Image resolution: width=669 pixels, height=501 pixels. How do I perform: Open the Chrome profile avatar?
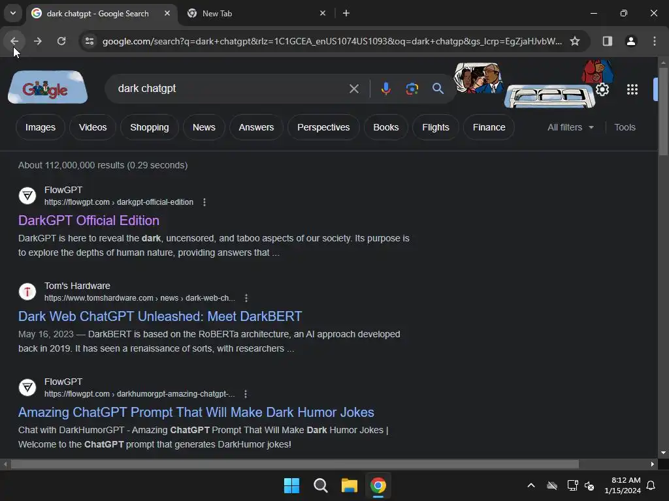click(x=630, y=41)
